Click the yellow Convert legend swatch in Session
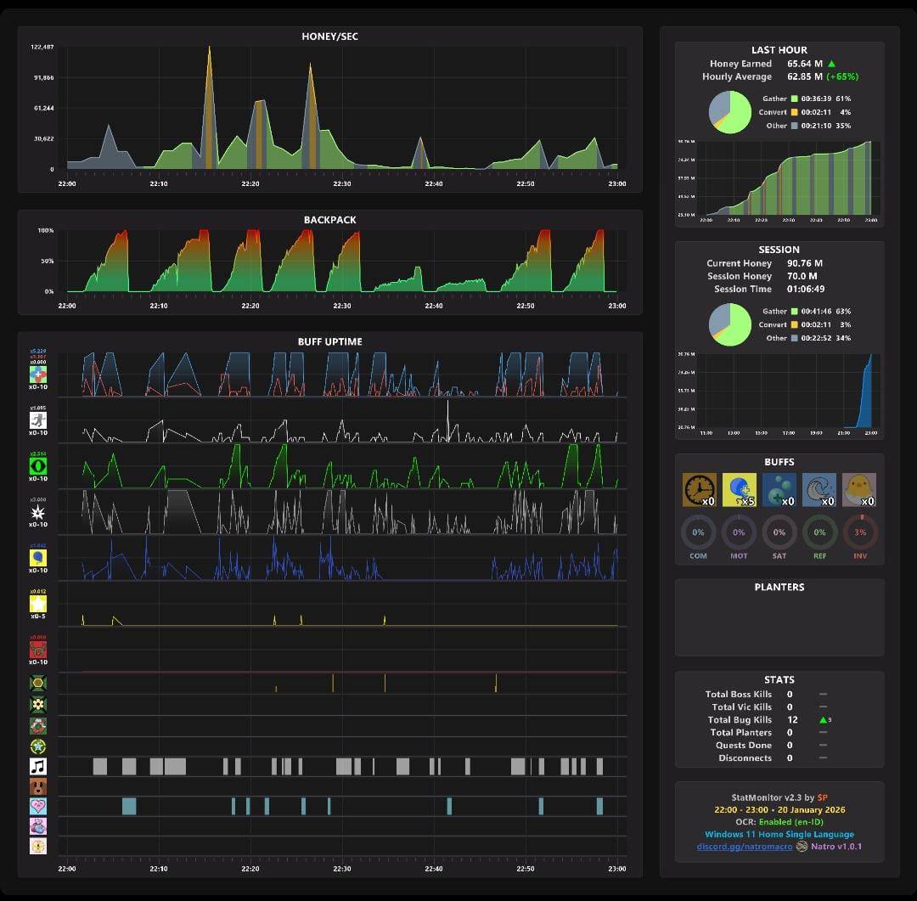917x901 pixels. [x=794, y=324]
